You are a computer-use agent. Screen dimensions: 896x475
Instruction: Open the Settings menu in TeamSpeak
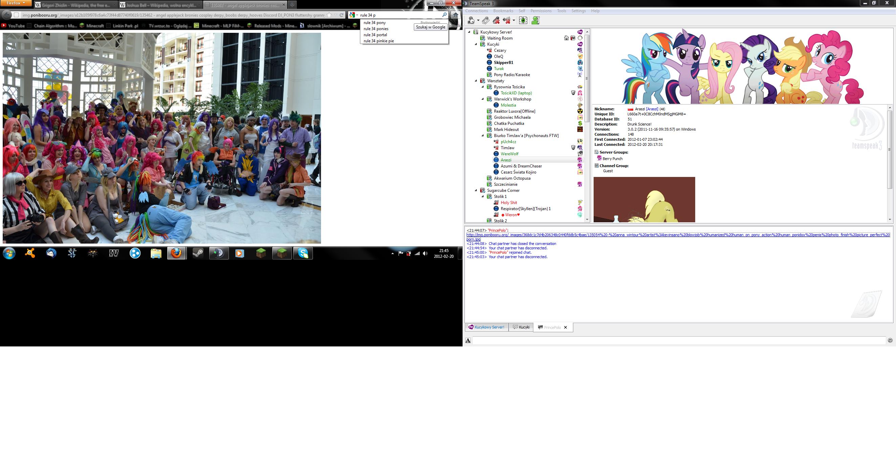pos(578,11)
